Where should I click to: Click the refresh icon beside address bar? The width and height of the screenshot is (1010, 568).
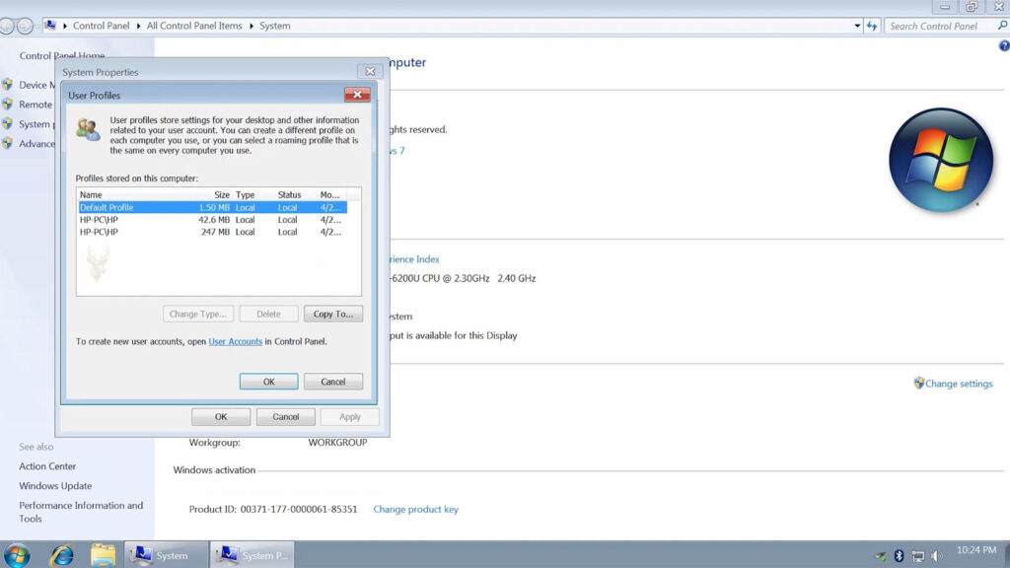(x=872, y=26)
